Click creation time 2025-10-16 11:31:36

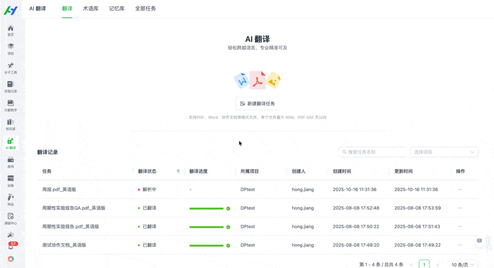tap(354, 190)
